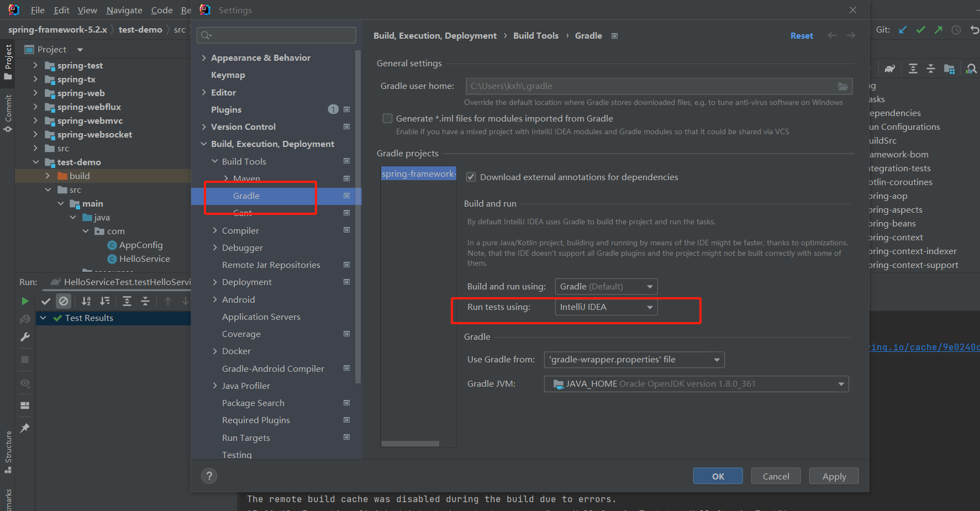Open Commit tool window side tab
The height and width of the screenshot is (511, 980).
point(8,113)
